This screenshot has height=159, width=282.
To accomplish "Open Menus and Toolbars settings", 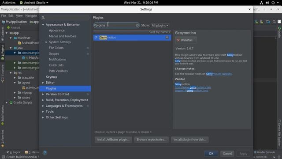I will point(63,36).
